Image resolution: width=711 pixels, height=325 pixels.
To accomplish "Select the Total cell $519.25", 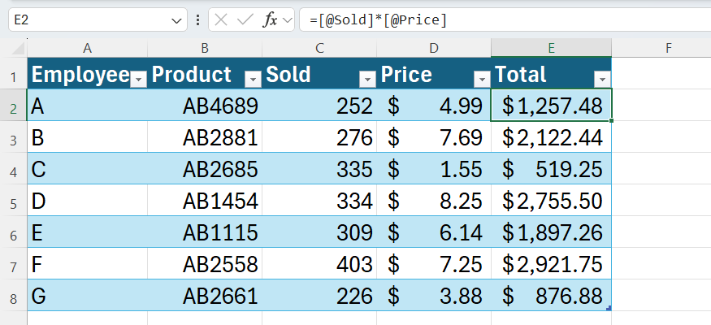I will 552,169.
